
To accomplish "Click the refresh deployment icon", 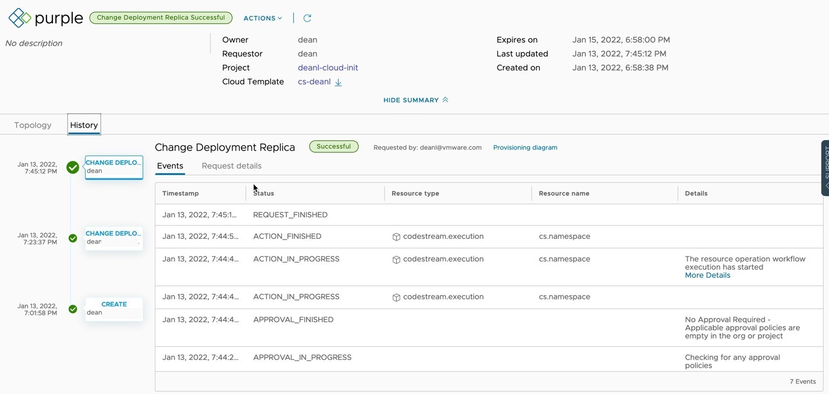I will (x=307, y=18).
